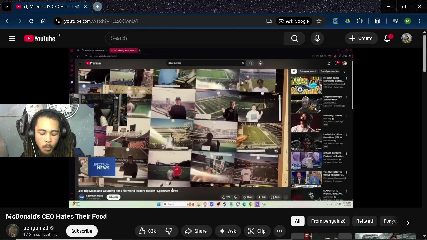Open the Google Drive extension
The height and width of the screenshot is (240, 427).
(x=348, y=21)
